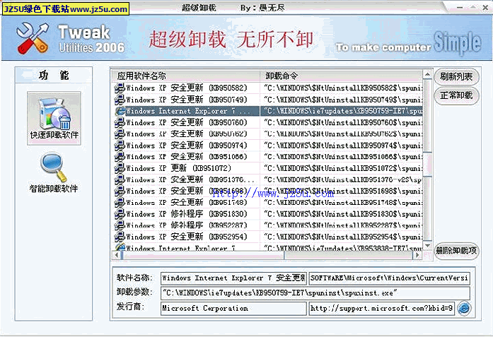Viewport: 493px width, 337px height.
Task: Click icon of KB951066 security update row
Action: 120,157
